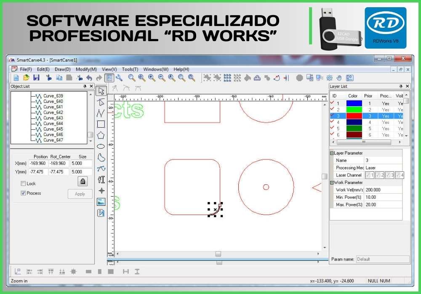This screenshot has width=421, height=294.
Task: Open the Tools(T) menu
Action: tap(130, 69)
